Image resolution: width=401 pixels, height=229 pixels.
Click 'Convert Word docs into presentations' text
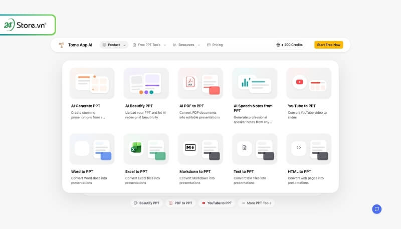89,180
